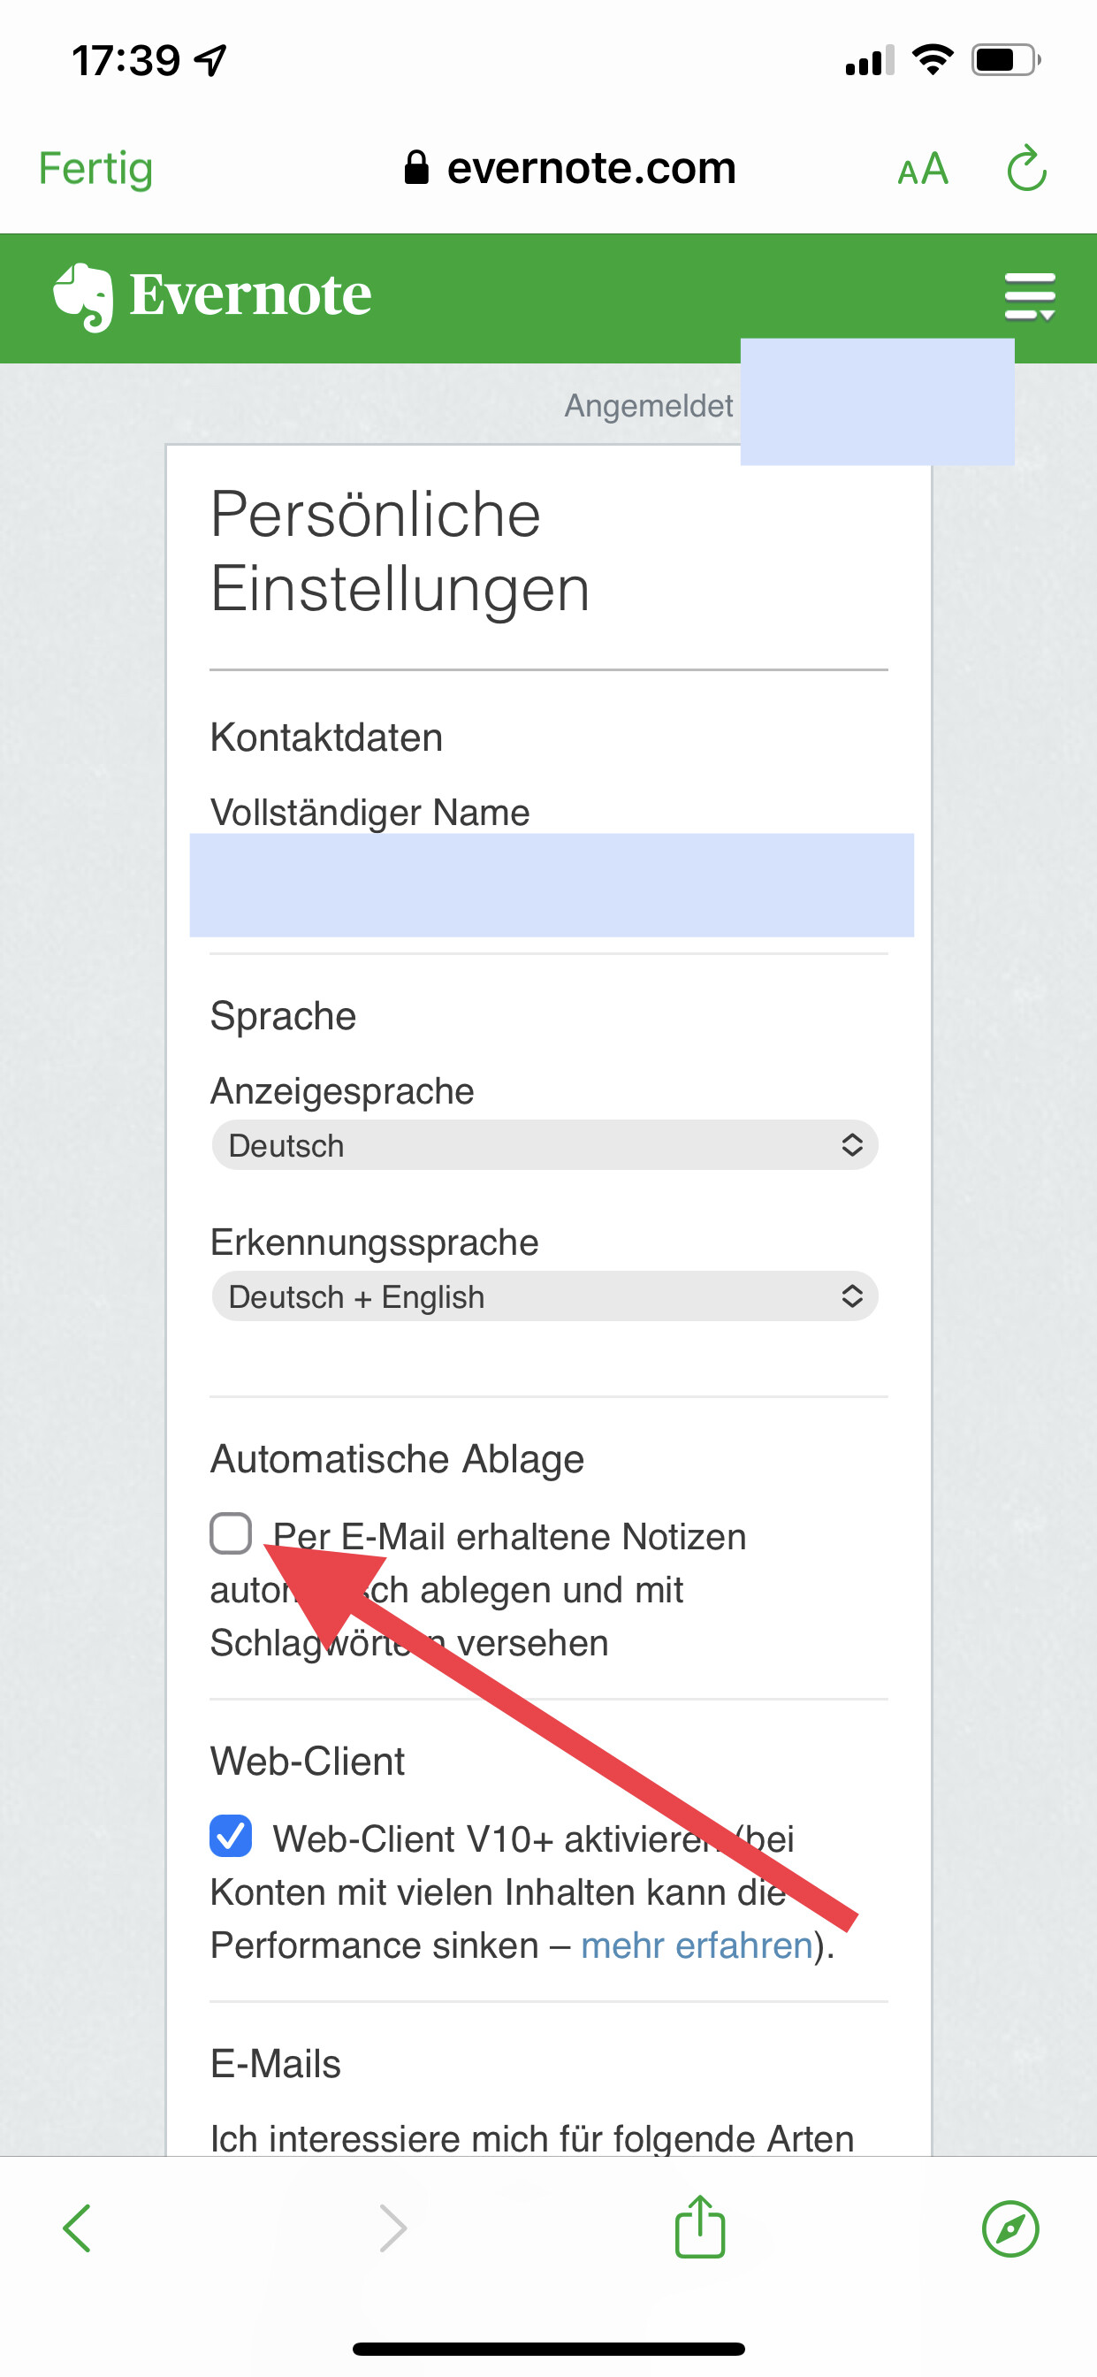Reload the page with the refresh icon

tap(1027, 169)
